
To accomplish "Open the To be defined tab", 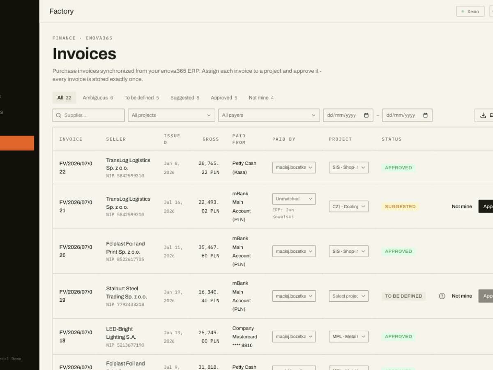I will click(x=142, y=98).
